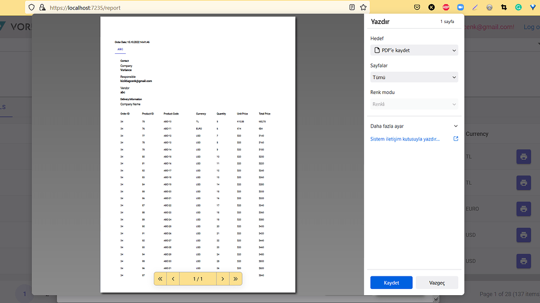Open the Zoom extension from the toolbar
The width and height of the screenshot is (540, 303).
click(461, 7)
